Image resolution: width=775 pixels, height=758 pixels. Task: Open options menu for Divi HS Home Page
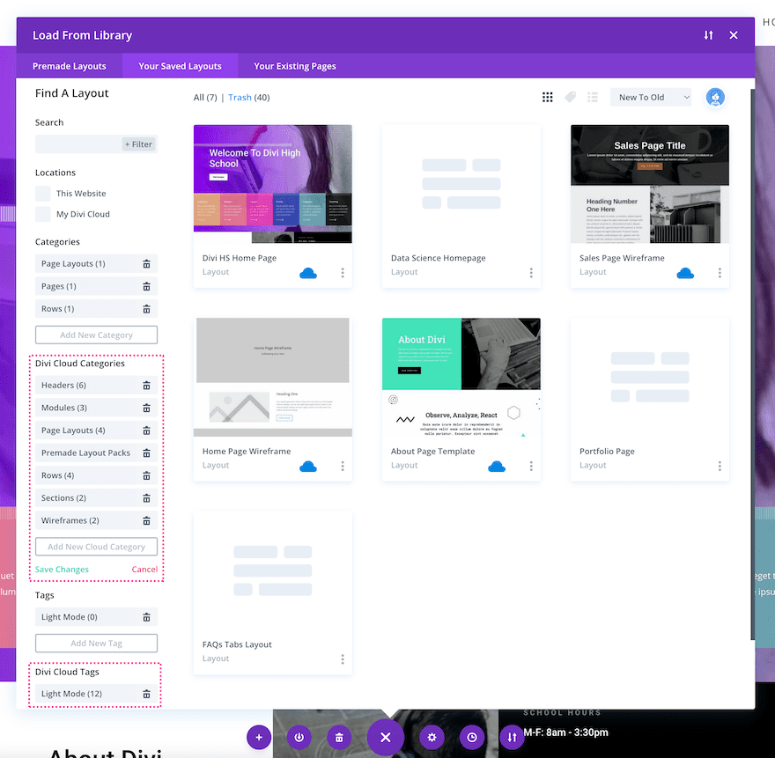(x=343, y=273)
